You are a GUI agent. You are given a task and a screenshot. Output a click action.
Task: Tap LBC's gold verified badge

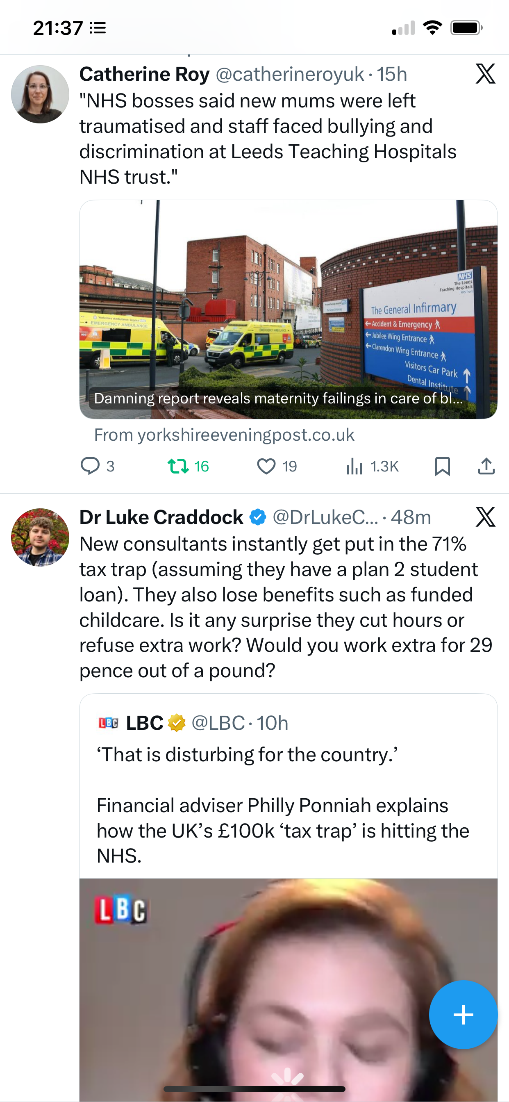point(177,723)
